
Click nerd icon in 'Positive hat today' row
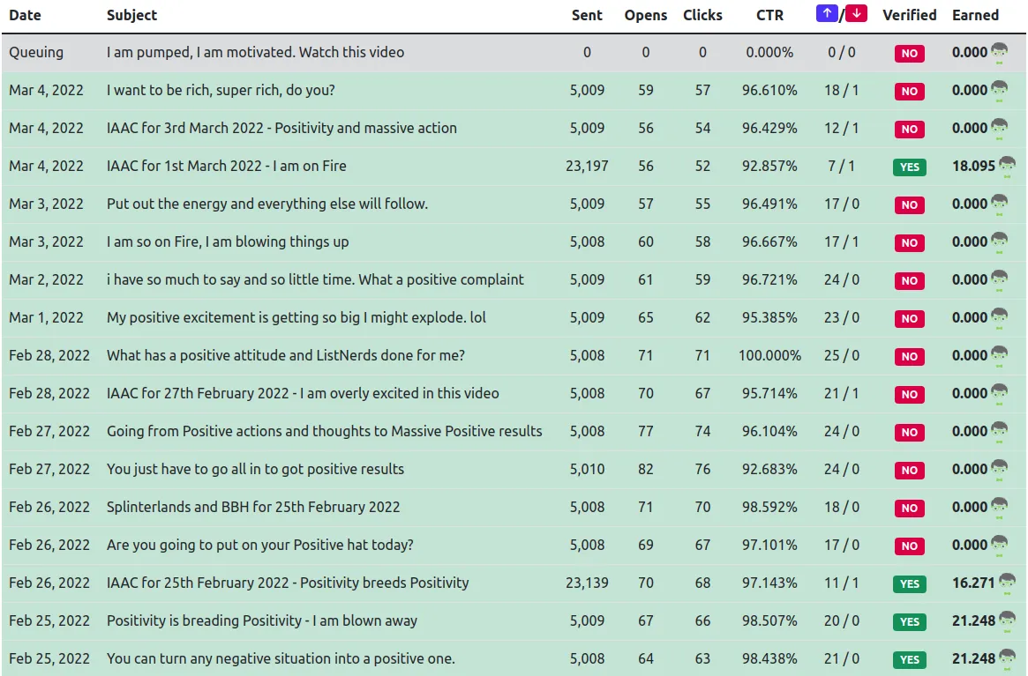click(x=999, y=546)
